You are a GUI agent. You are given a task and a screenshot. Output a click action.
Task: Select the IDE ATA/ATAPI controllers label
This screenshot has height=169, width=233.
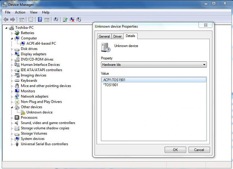click(41, 70)
